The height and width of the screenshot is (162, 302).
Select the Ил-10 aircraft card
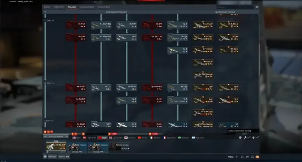coord(152,100)
